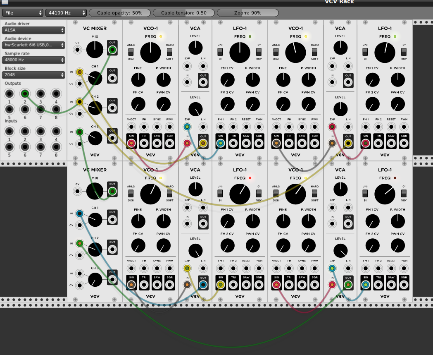
Task: Toggle bottom-rack second LFO-1 UNI/BI switch
Action: (365, 193)
